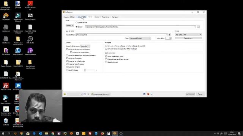Open the Calculator from the taskbar

pos(109,133)
